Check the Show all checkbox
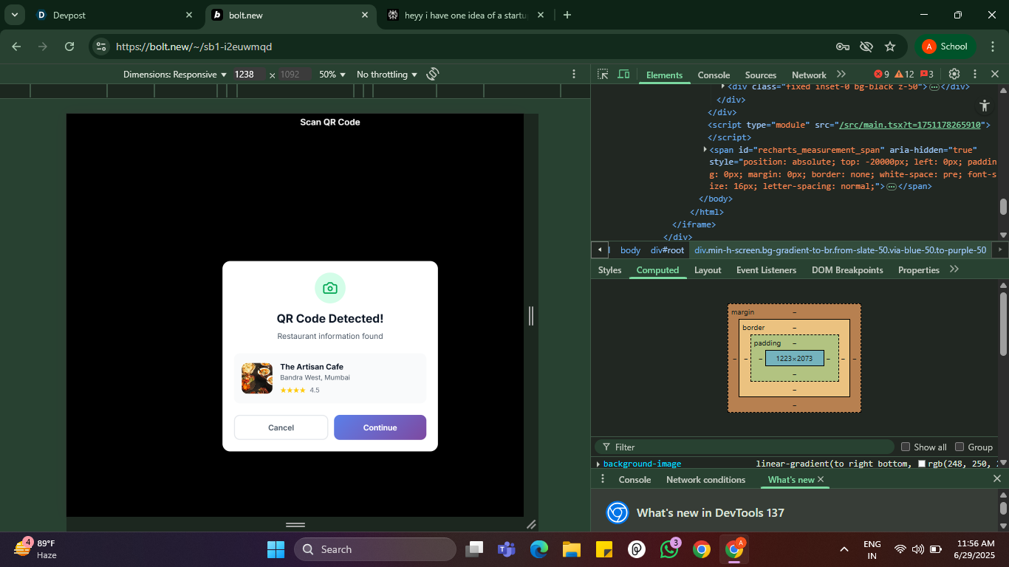This screenshot has width=1009, height=567. click(906, 447)
